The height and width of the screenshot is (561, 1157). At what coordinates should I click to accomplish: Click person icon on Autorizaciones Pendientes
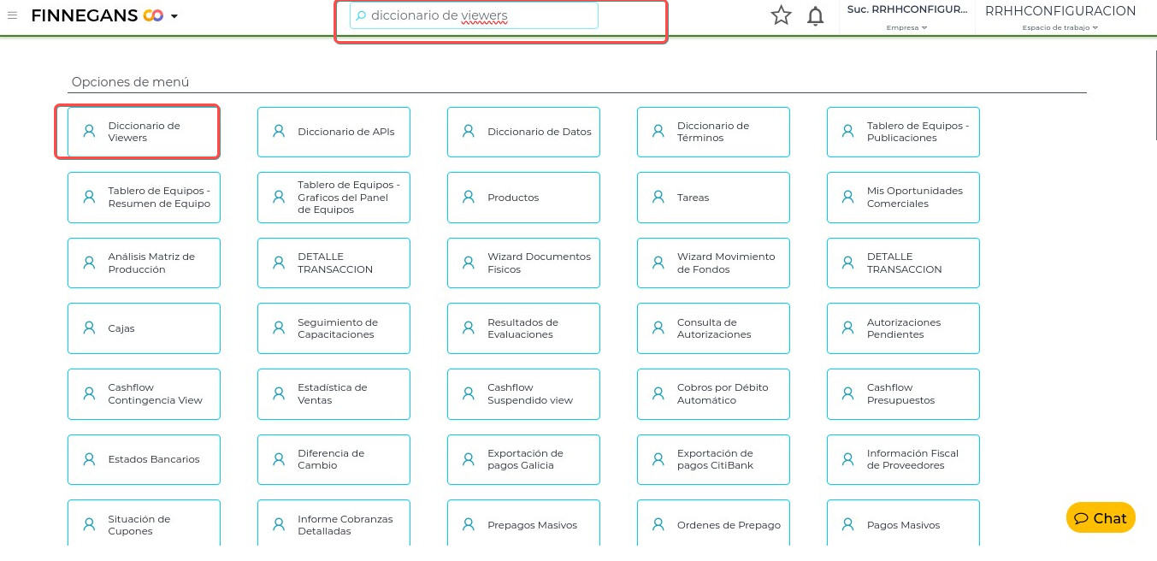[848, 328]
